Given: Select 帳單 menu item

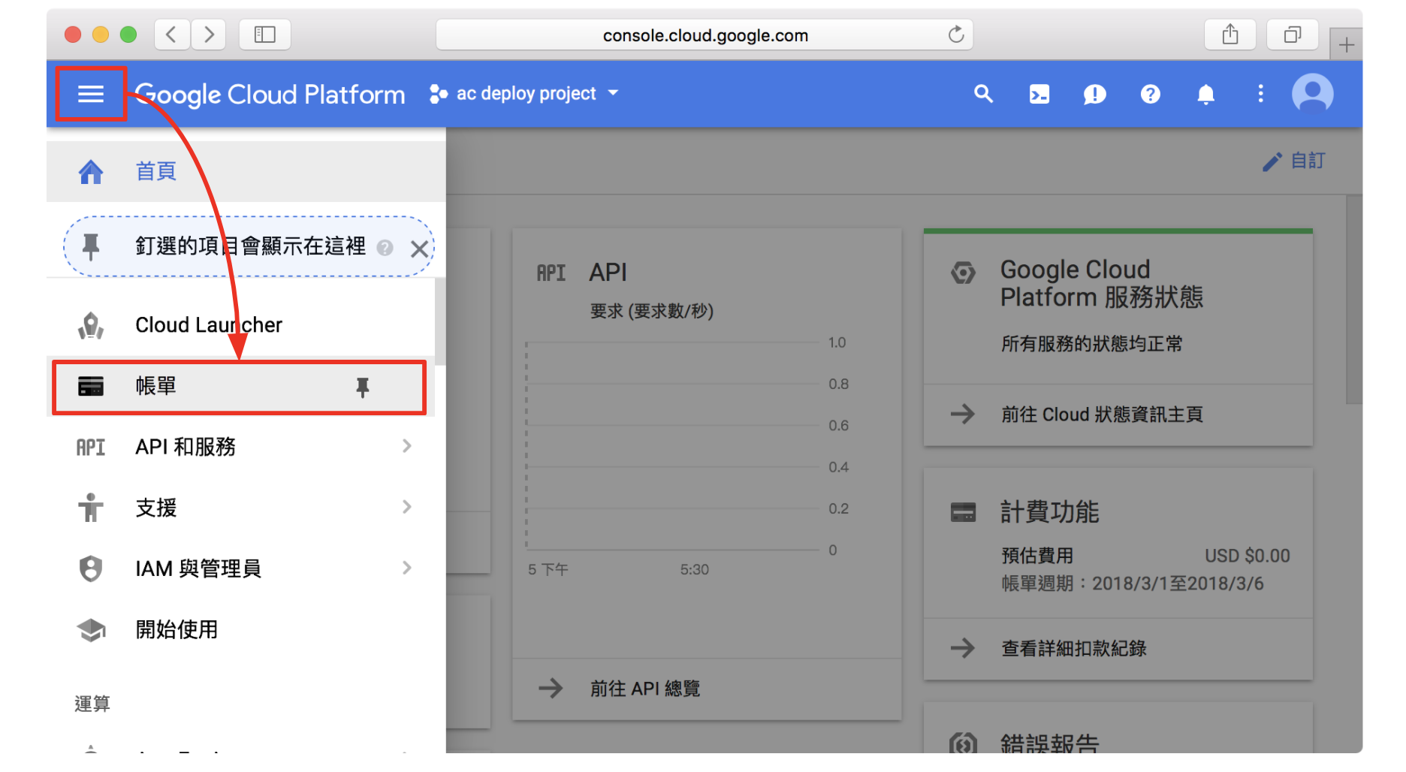Looking at the screenshot, I should click(x=240, y=388).
